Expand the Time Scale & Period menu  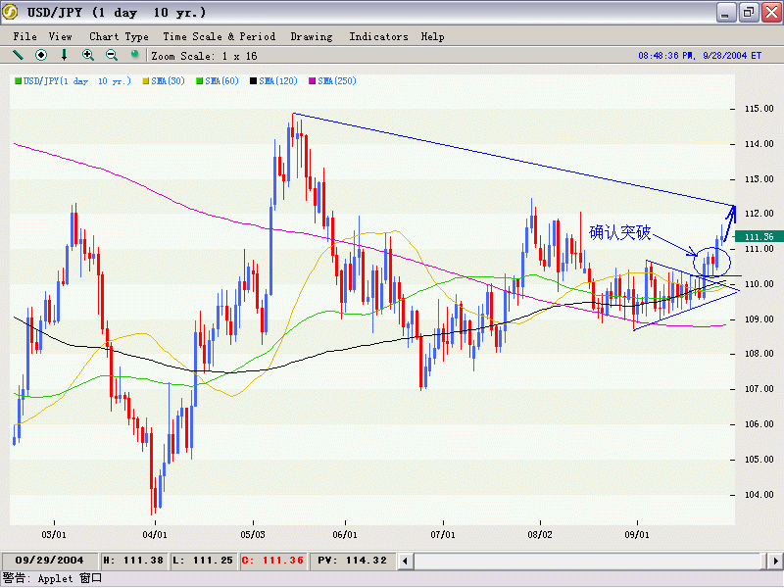(219, 36)
